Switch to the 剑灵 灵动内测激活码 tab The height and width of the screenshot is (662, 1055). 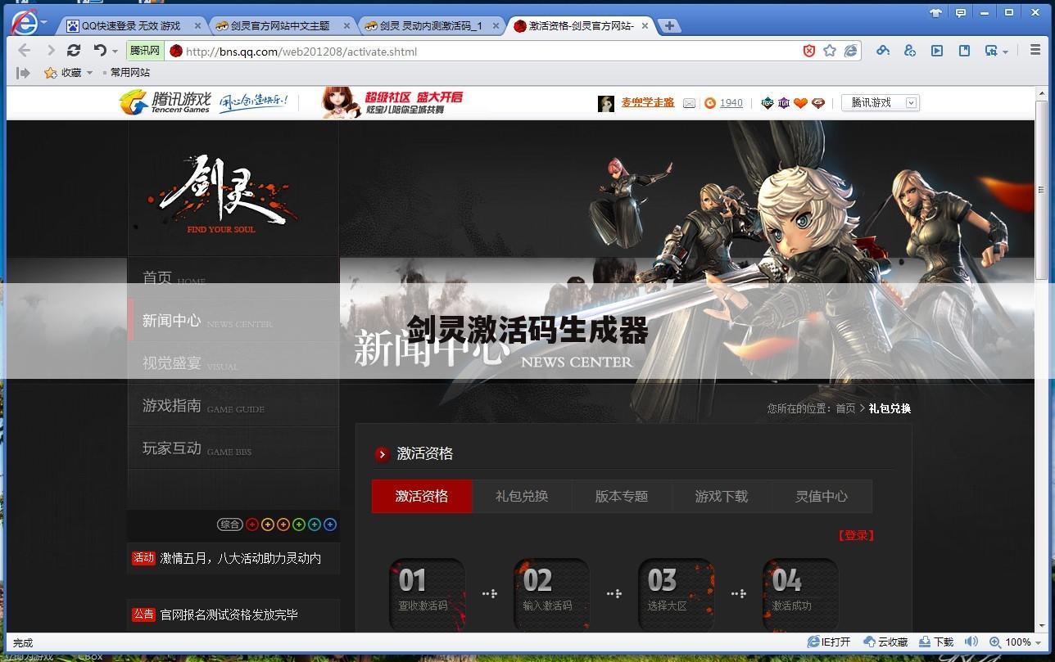(x=432, y=26)
